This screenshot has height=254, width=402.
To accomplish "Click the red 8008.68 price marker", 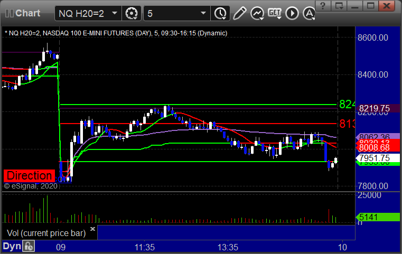I will point(378,147).
